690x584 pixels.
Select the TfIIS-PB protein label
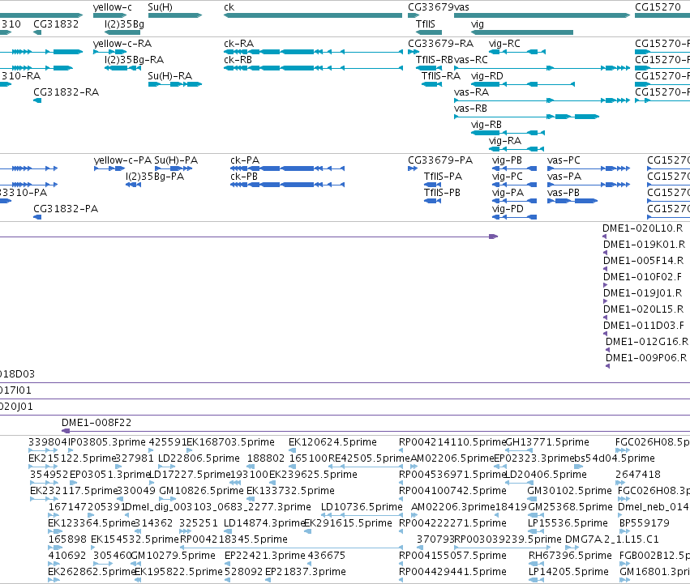click(x=442, y=193)
